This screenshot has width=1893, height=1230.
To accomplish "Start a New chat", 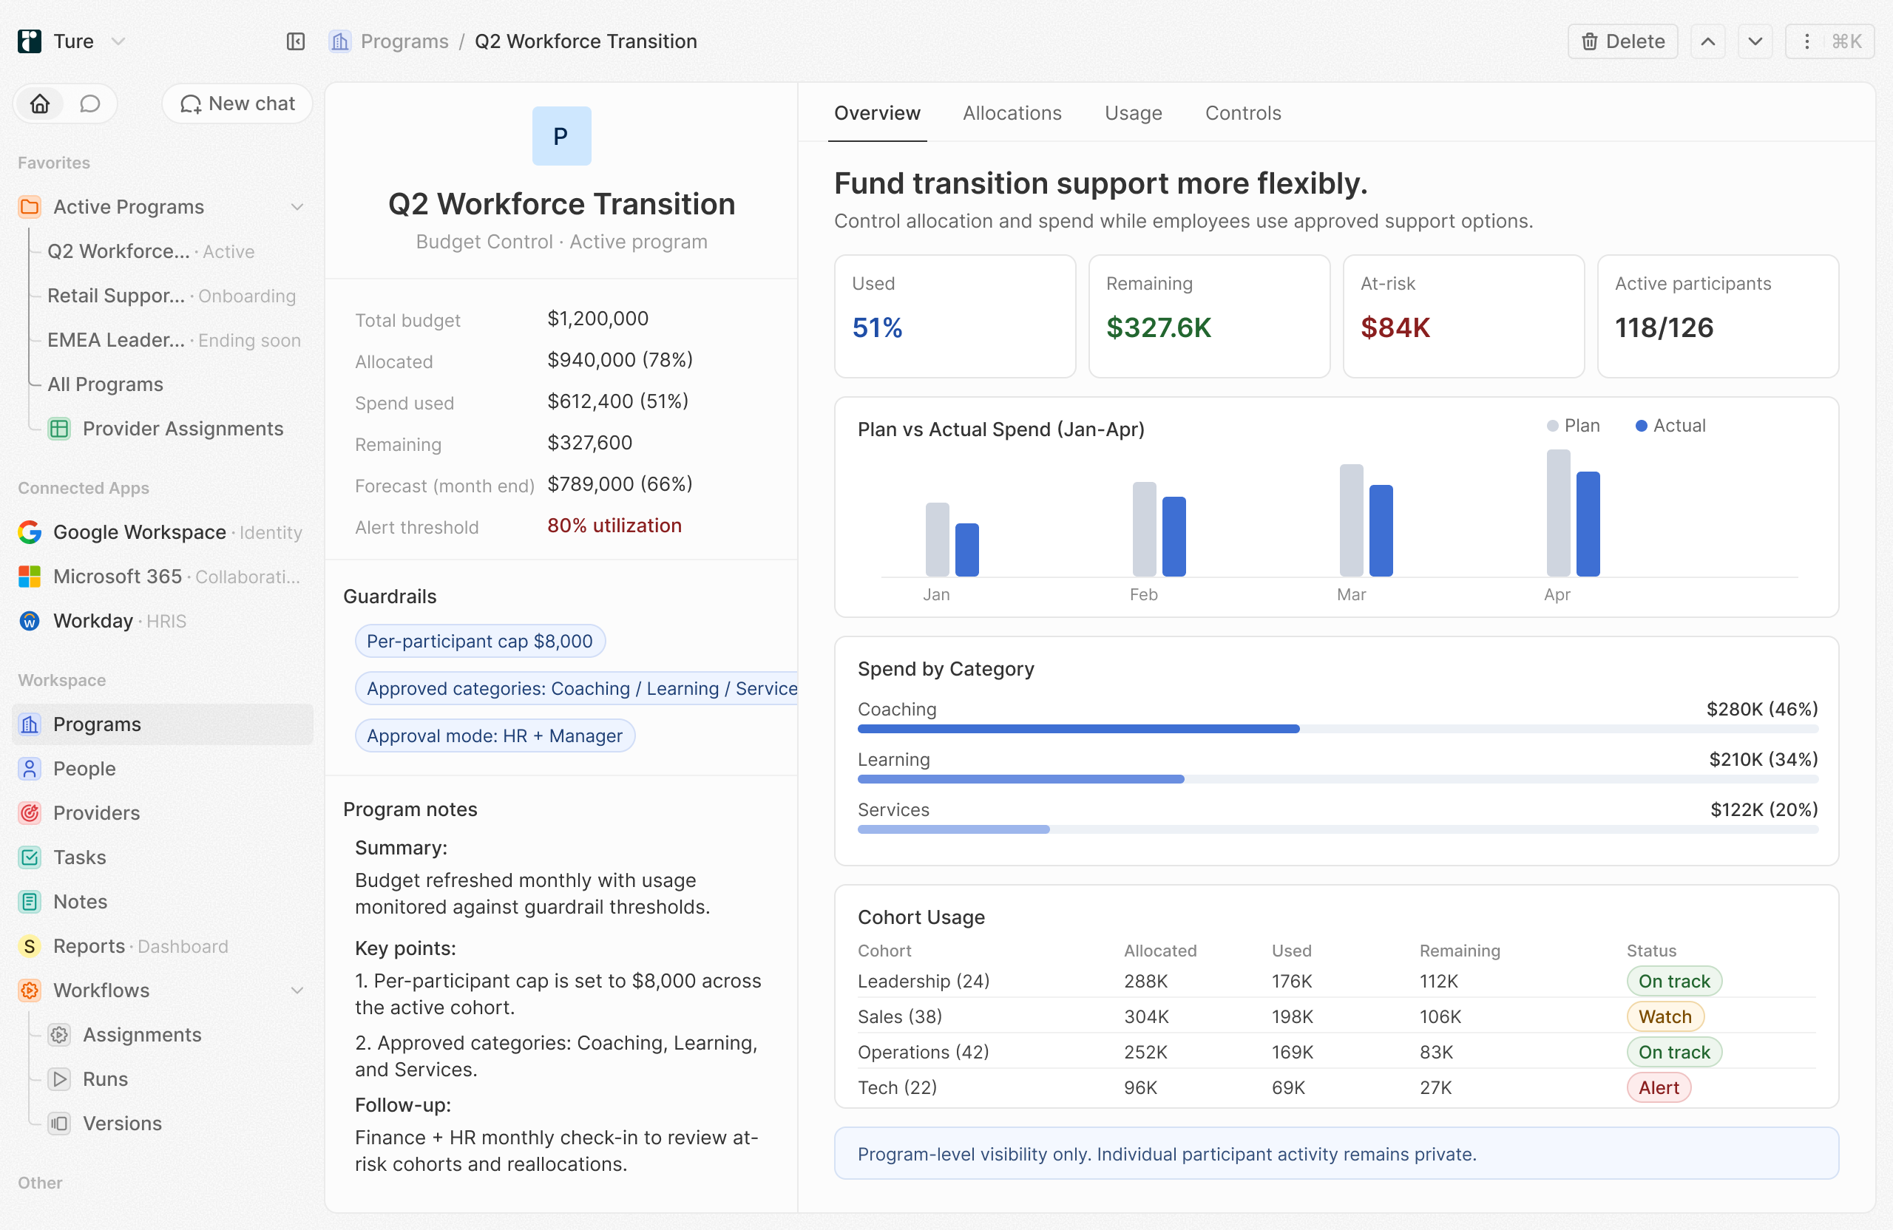I will 237,103.
